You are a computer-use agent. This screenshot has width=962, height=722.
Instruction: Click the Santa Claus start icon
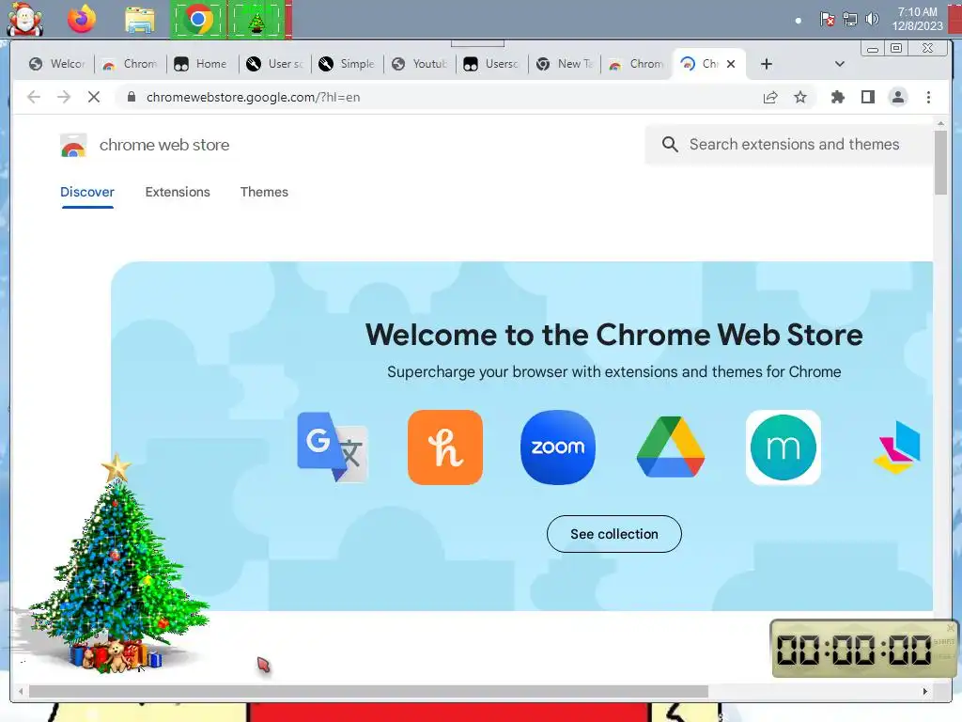24,19
